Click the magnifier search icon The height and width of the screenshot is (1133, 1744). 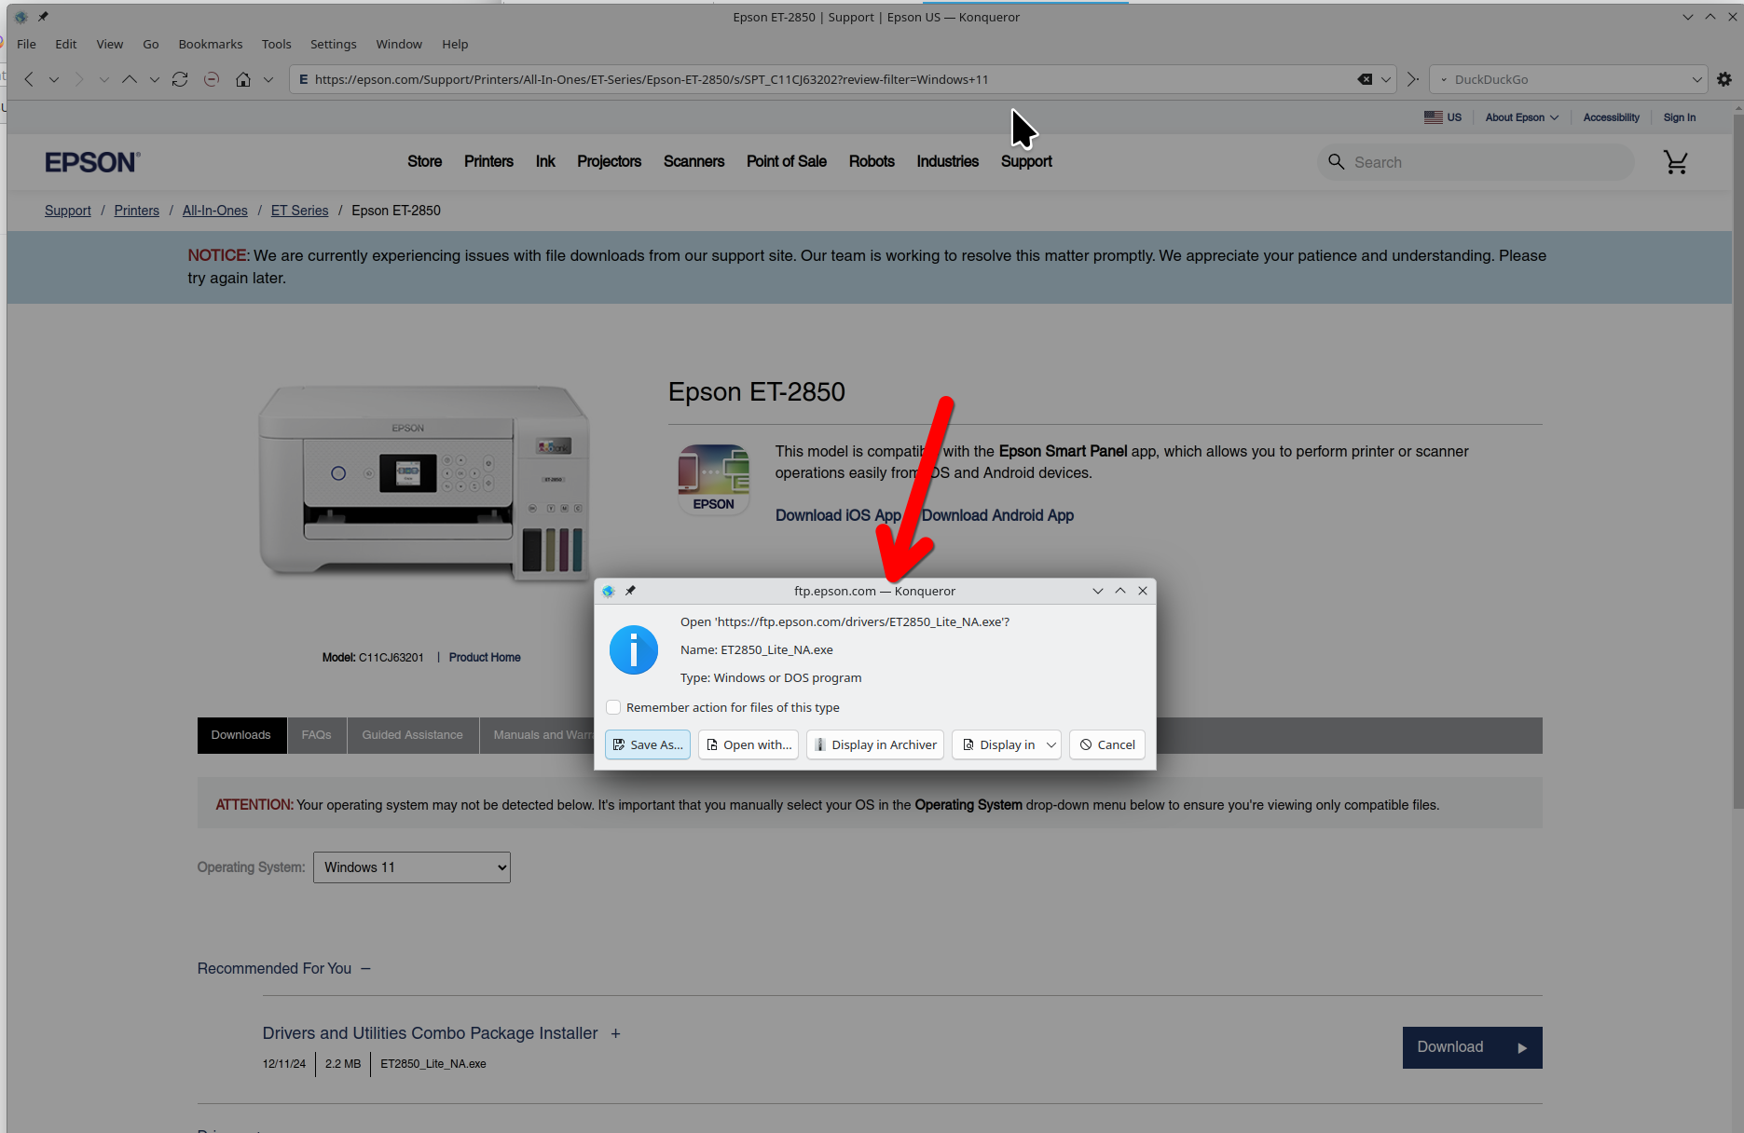[x=1337, y=162]
